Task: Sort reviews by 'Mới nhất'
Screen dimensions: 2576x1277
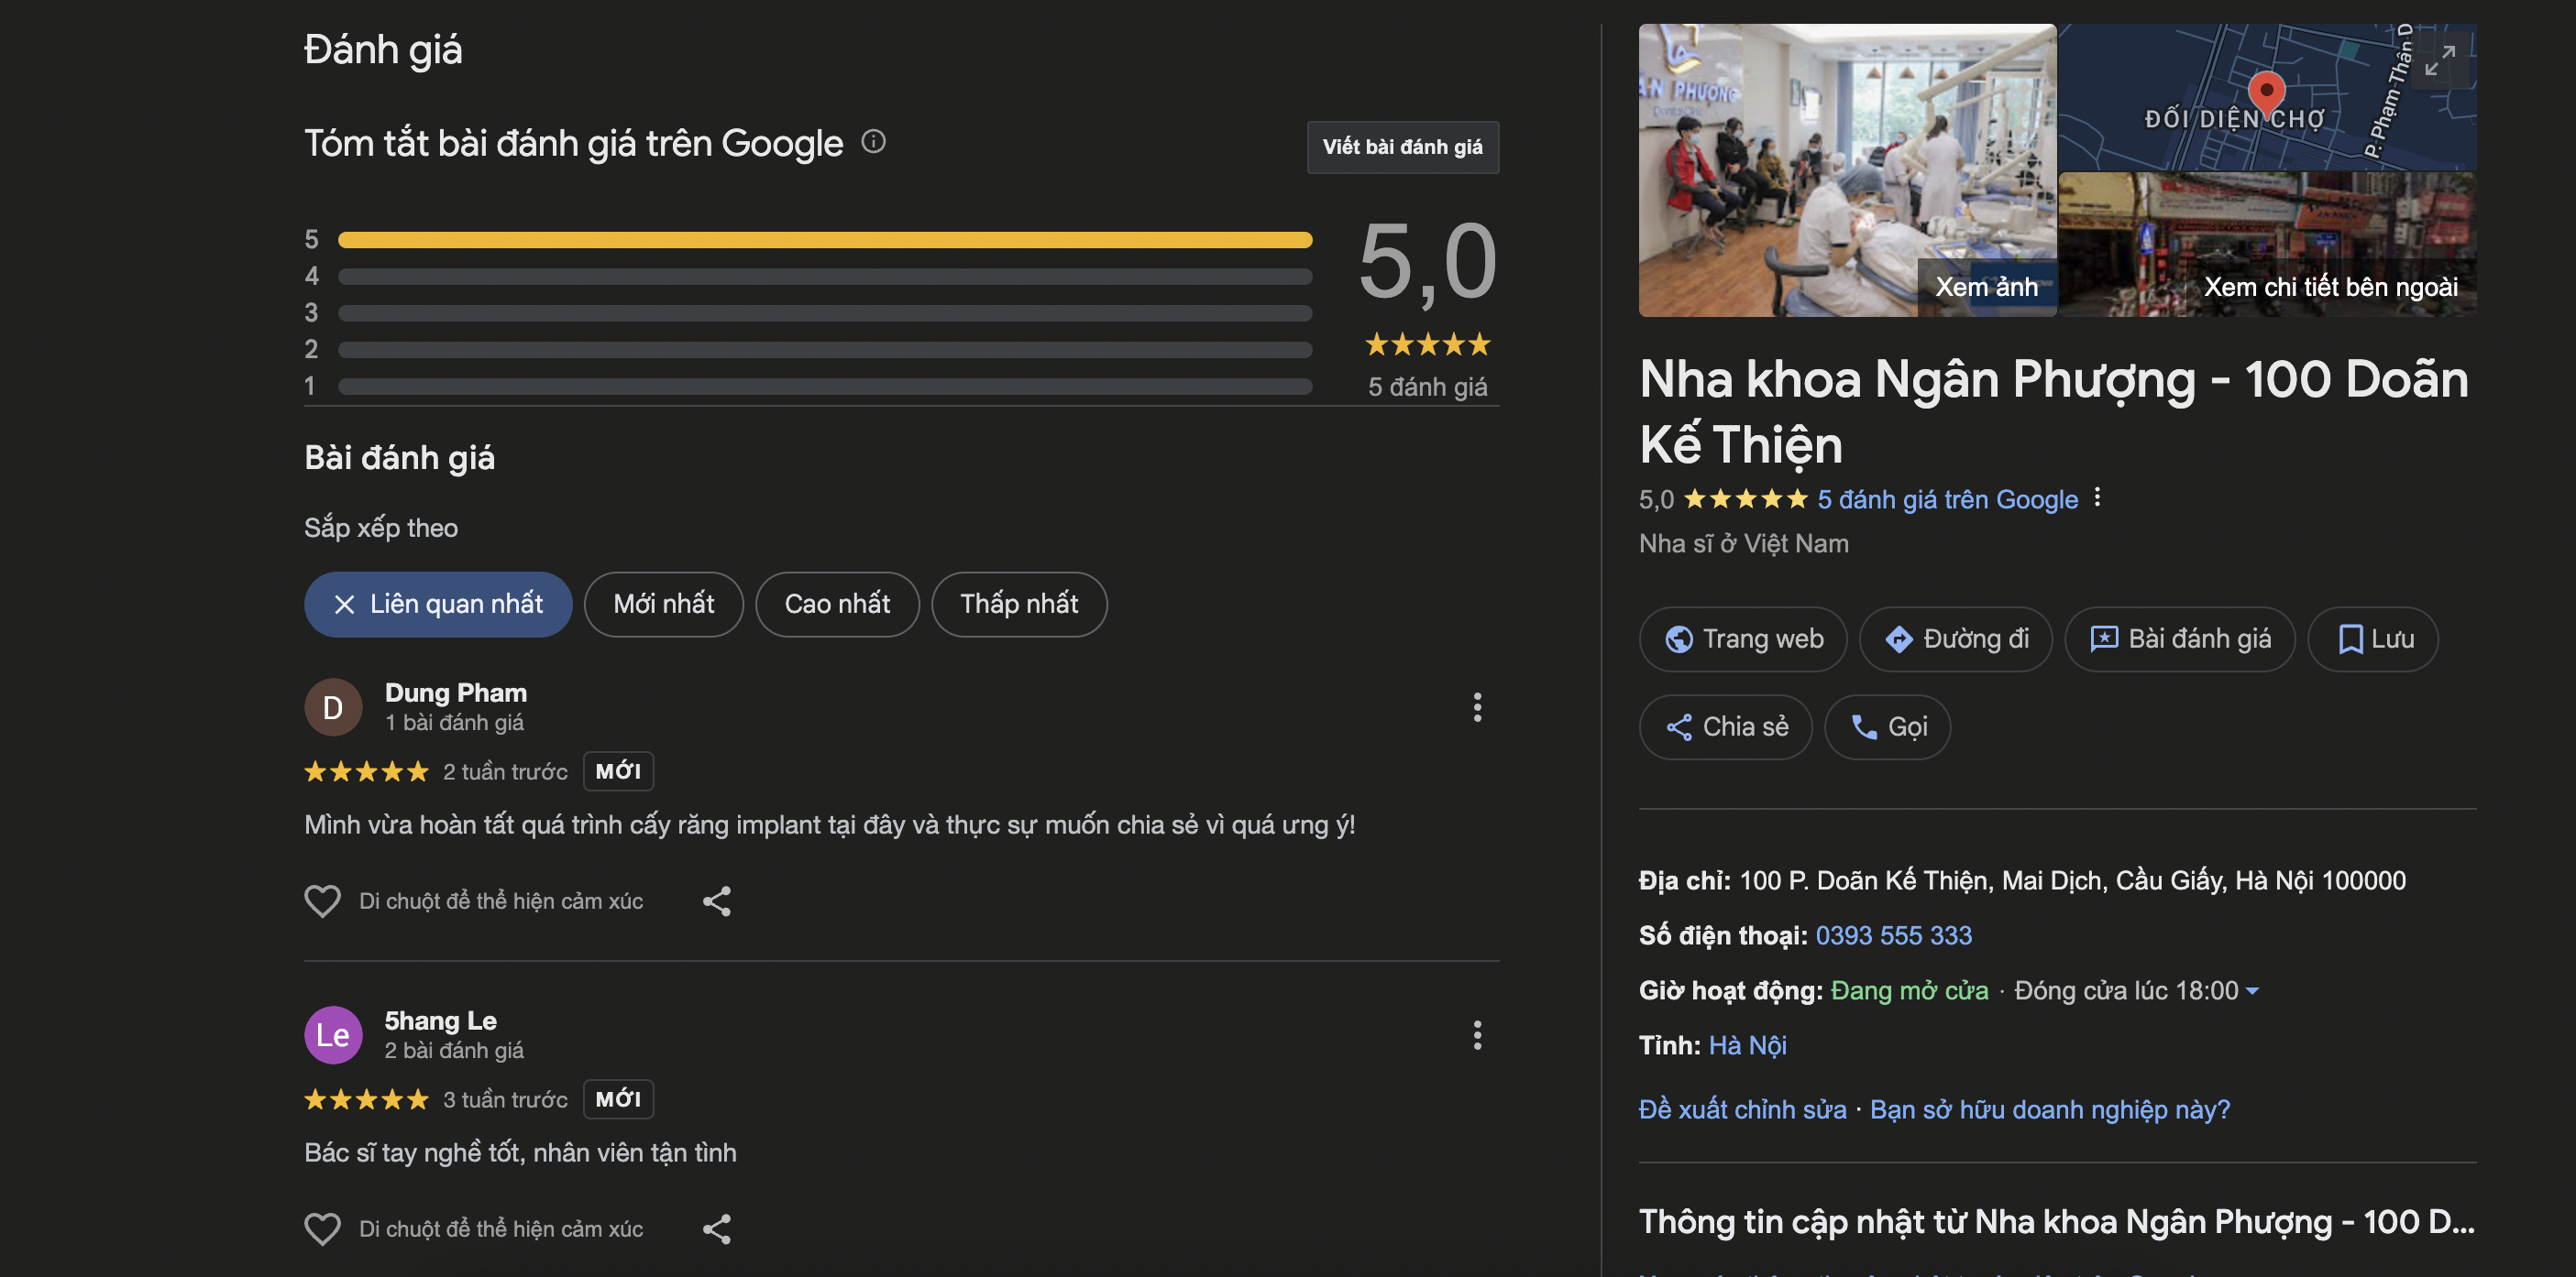Action: (x=663, y=604)
